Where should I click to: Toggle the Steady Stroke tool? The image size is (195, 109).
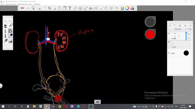coord(101,8)
